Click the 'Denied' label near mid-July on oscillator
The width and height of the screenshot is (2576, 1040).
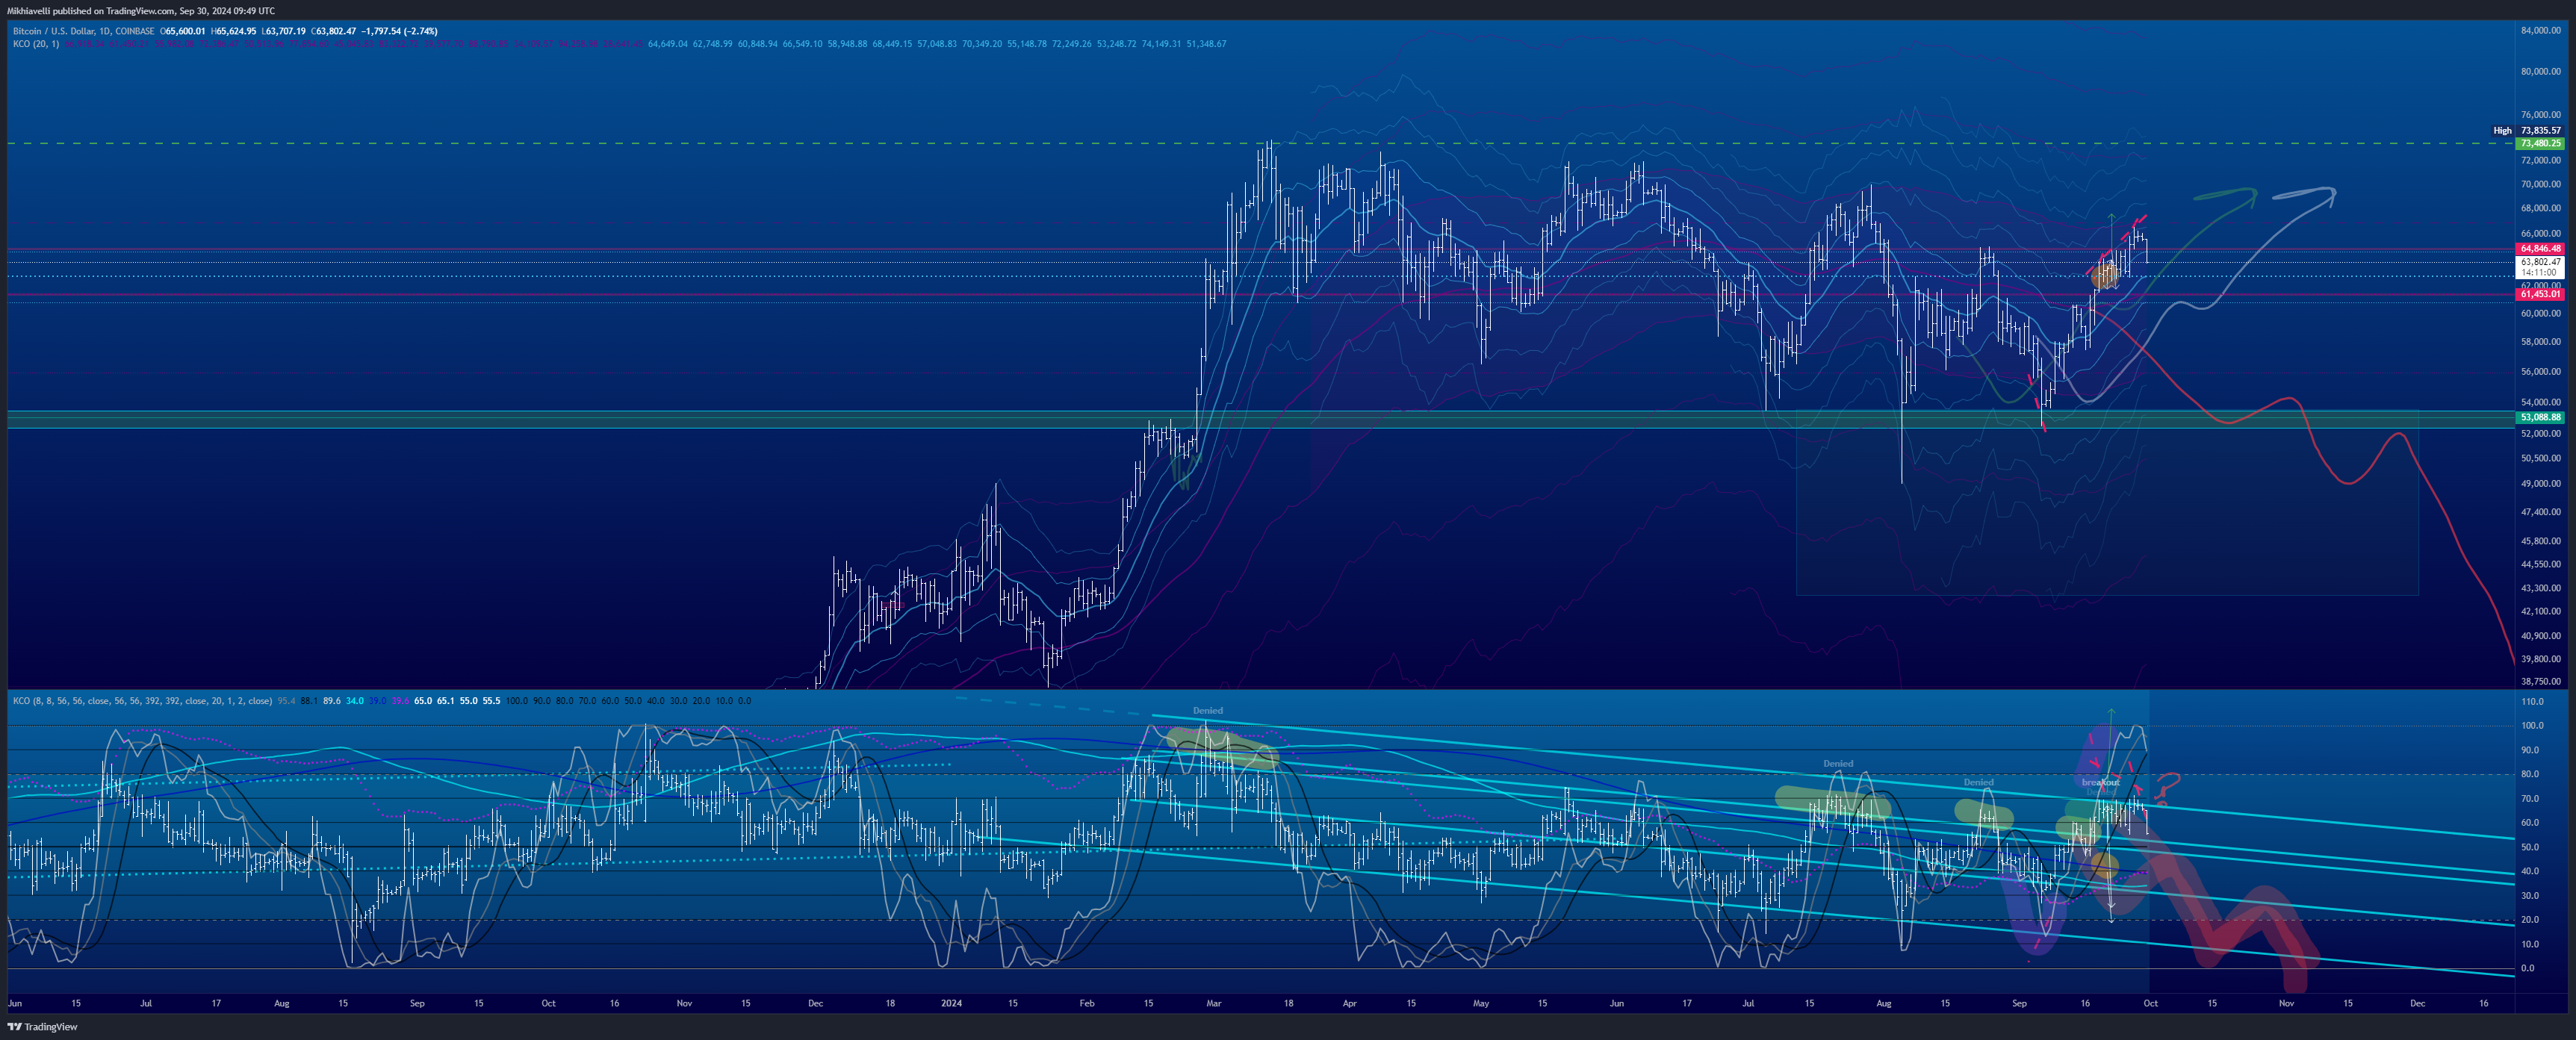(x=1838, y=764)
